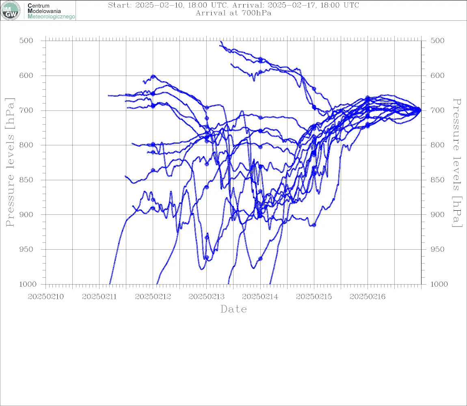
Task: Click the IMGW round logo
Action: click(x=11, y=11)
